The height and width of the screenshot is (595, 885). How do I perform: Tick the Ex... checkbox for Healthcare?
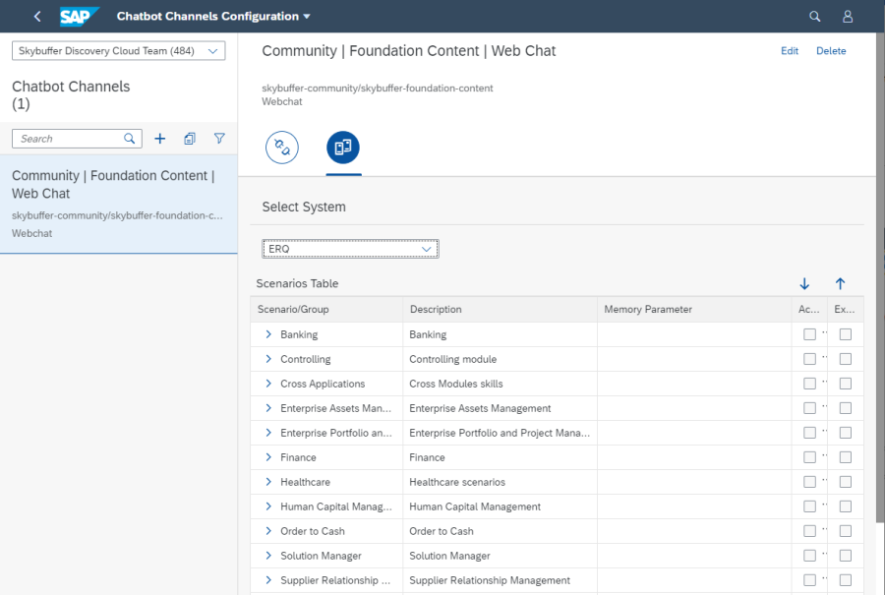point(845,482)
